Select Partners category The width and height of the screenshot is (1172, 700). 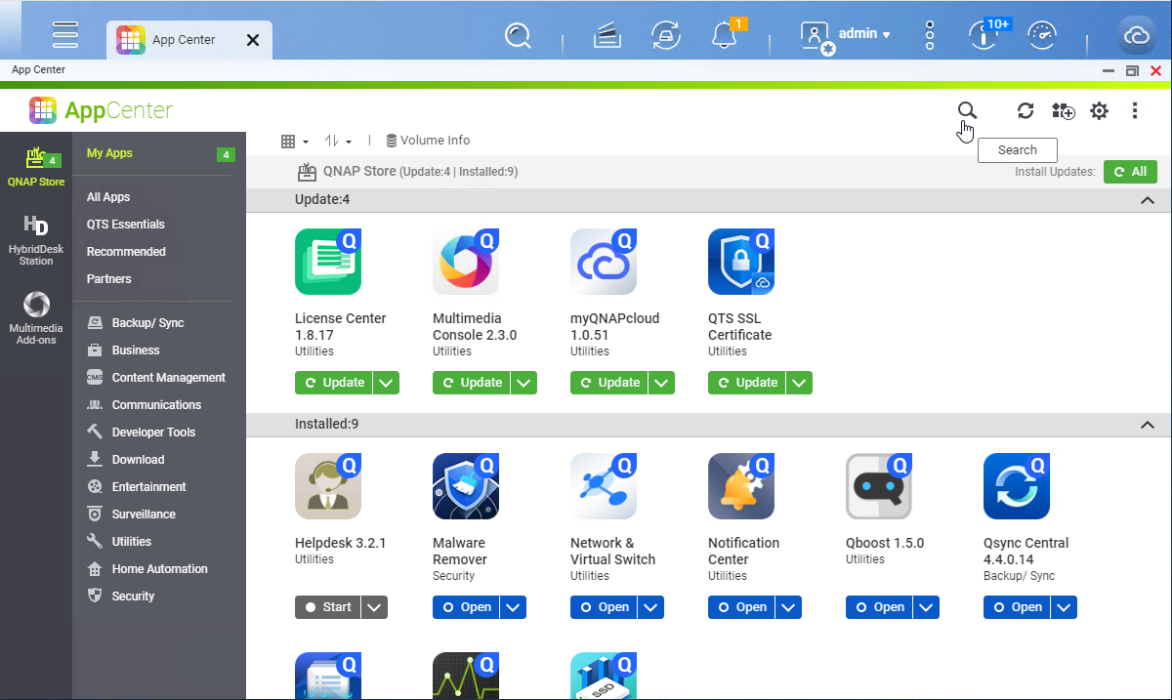pyautogui.click(x=109, y=279)
